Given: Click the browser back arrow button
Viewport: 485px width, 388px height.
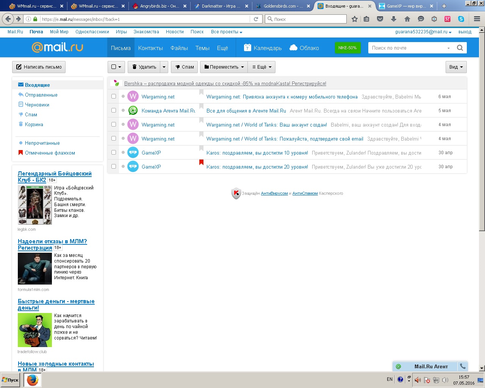Looking at the screenshot, I should coord(9,19).
